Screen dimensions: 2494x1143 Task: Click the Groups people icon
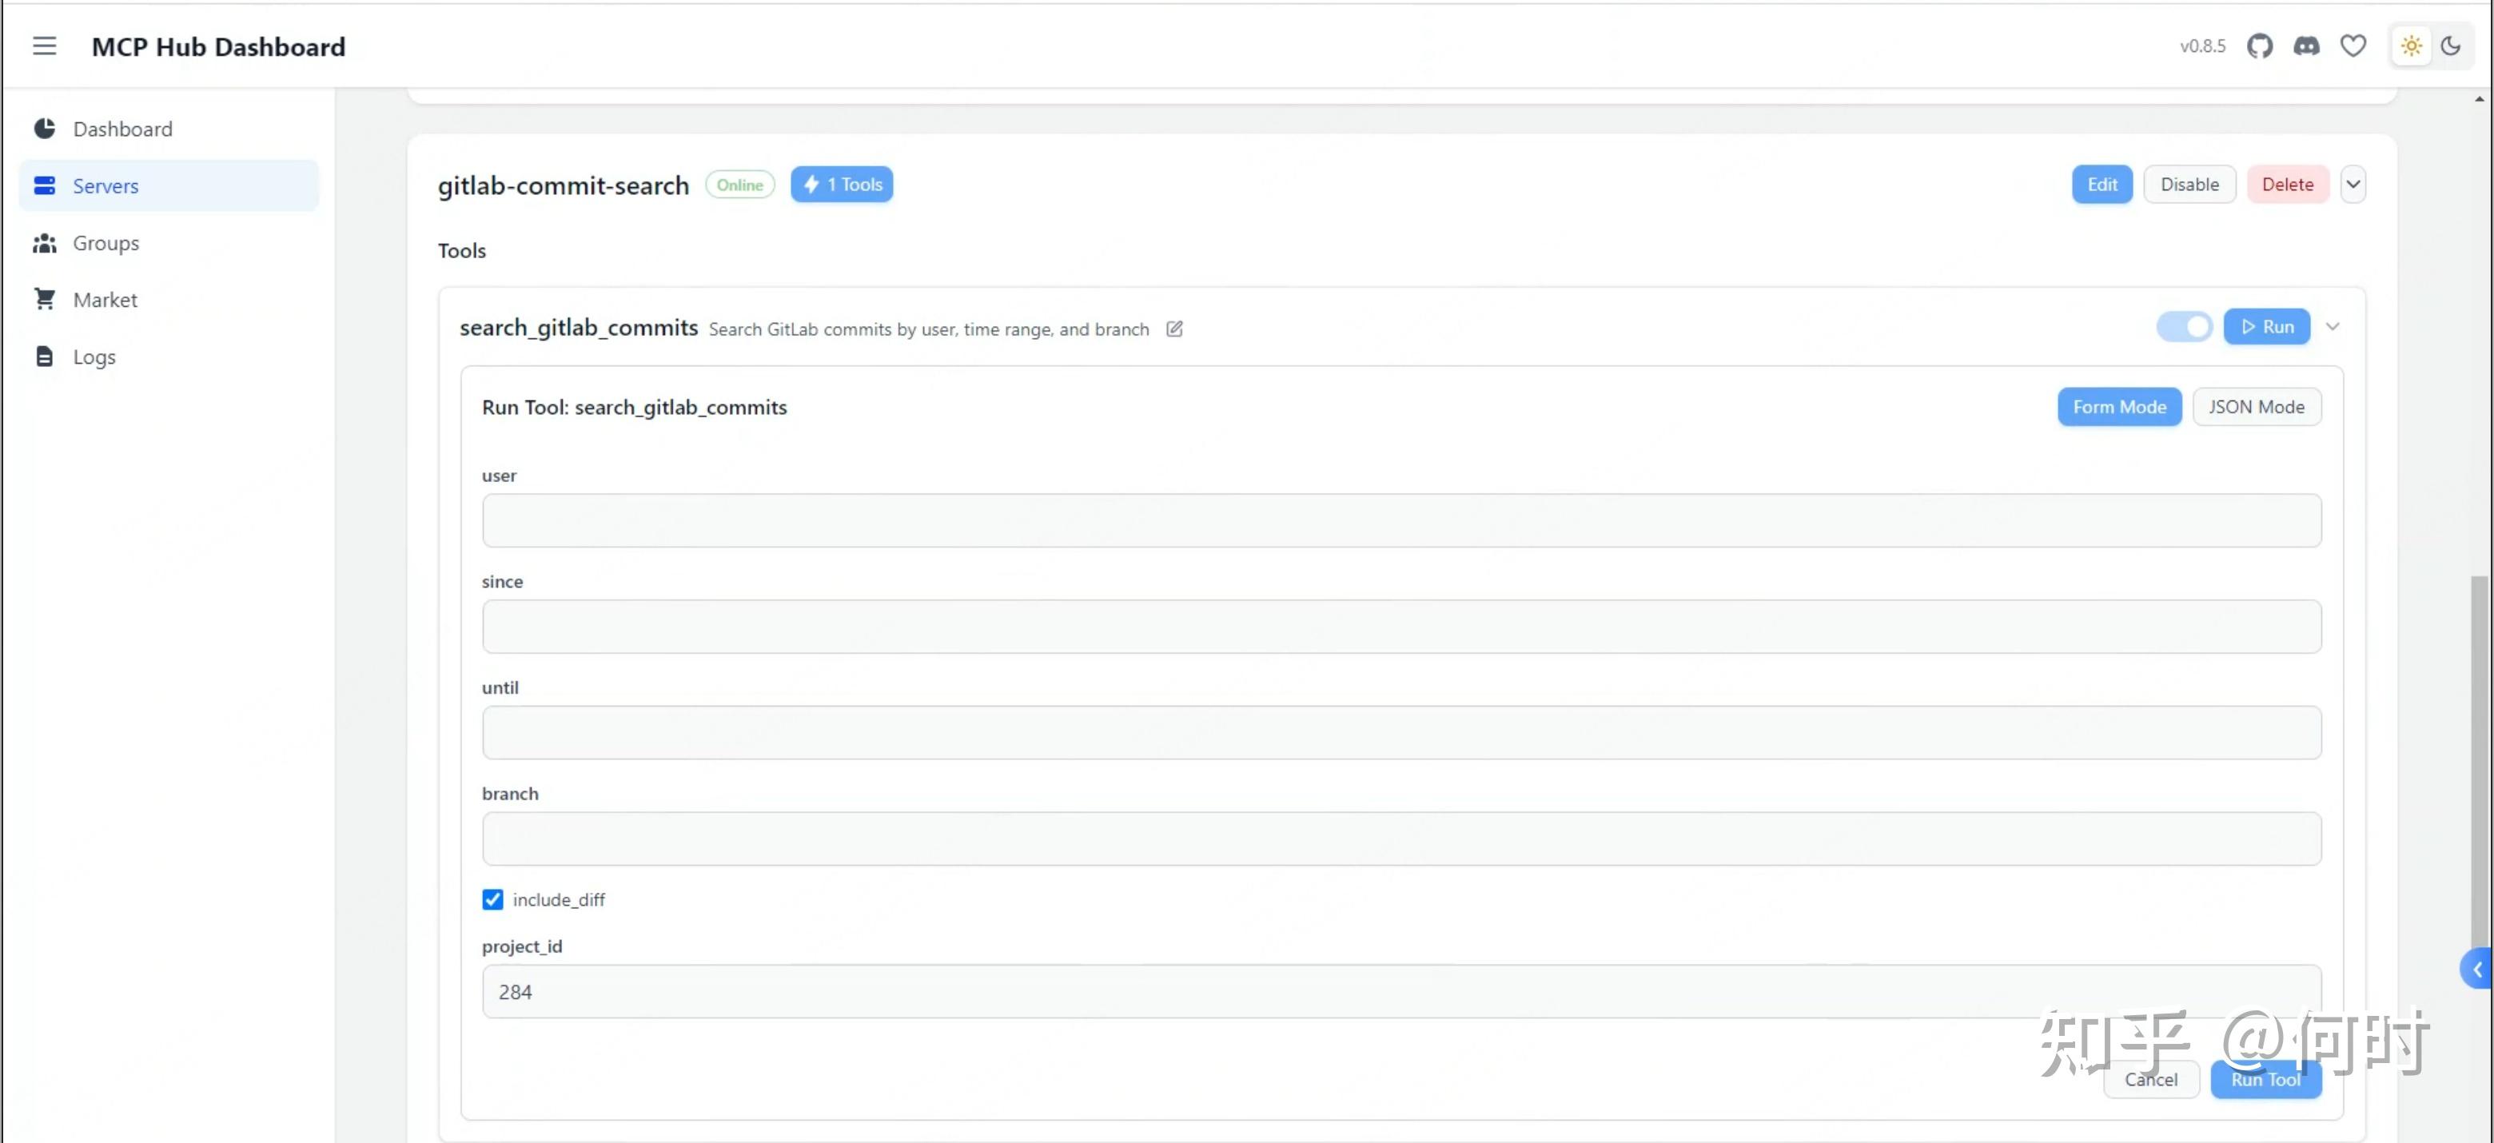pyautogui.click(x=45, y=243)
